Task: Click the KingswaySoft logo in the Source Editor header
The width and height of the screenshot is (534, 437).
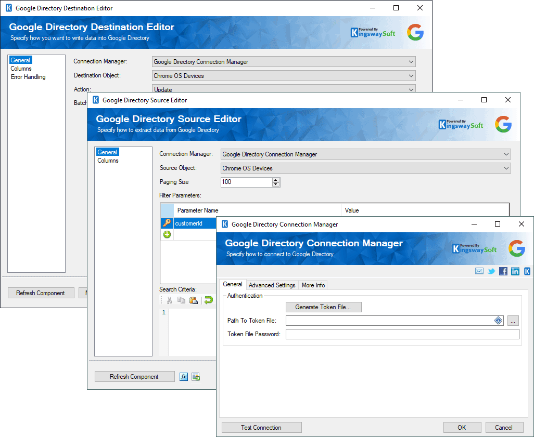Action: point(461,125)
